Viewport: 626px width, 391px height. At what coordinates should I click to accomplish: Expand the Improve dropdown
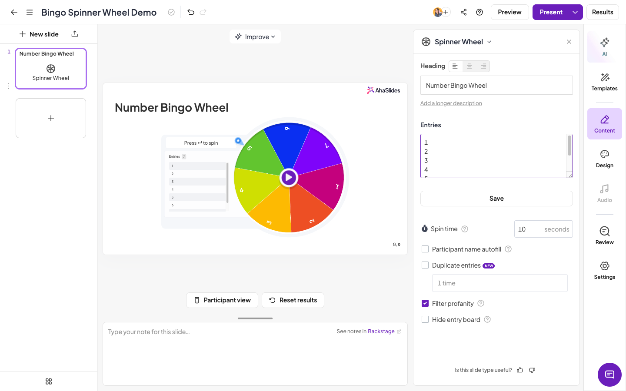[255, 36]
